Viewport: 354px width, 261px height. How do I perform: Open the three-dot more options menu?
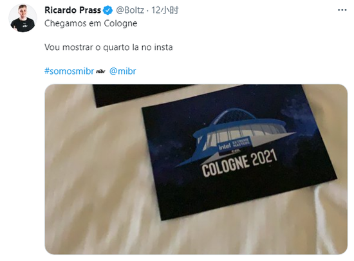click(x=342, y=10)
